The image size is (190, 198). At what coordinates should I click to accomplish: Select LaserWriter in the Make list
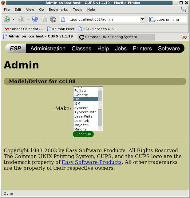tap(86, 116)
